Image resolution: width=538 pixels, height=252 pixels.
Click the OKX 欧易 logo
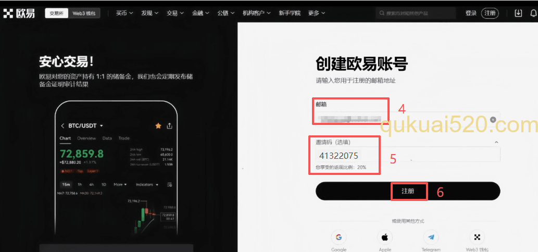point(19,14)
